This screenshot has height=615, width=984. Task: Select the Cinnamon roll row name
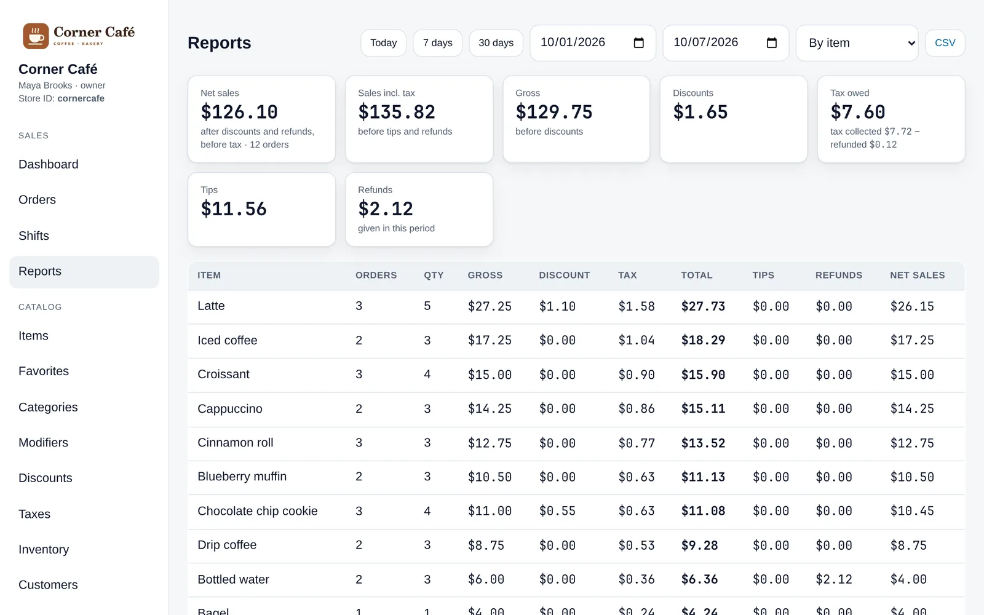(x=235, y=443)
